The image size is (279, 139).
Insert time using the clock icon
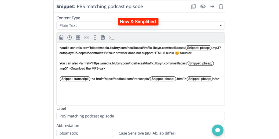coord(69,38)
